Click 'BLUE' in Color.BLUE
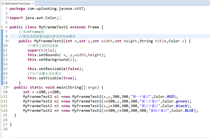 point(189,111)
